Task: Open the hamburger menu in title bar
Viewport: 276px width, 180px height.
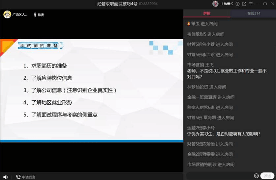Action: click(251, 4)
